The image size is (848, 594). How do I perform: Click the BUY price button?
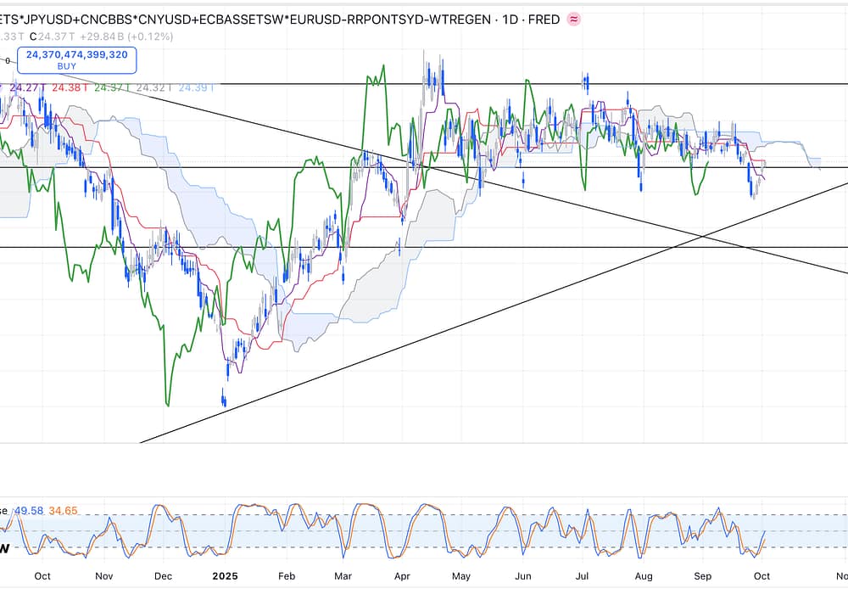click(x=77, y=59)
